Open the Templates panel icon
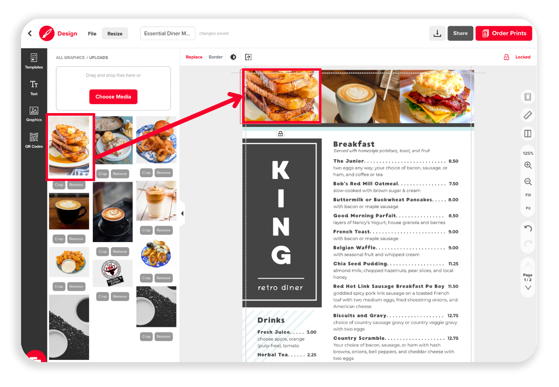 tap(34, 61)
